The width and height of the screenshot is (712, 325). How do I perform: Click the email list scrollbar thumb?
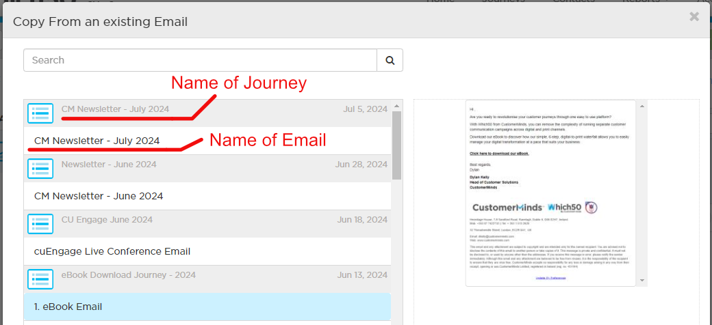(x=396, y=145)
